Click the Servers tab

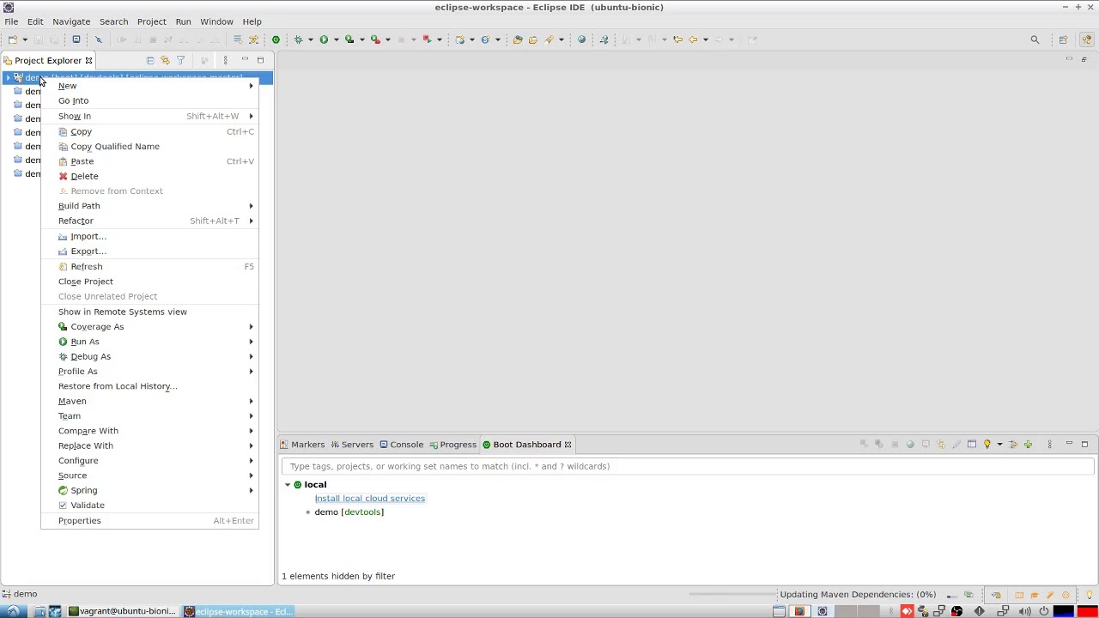point(352,445)
